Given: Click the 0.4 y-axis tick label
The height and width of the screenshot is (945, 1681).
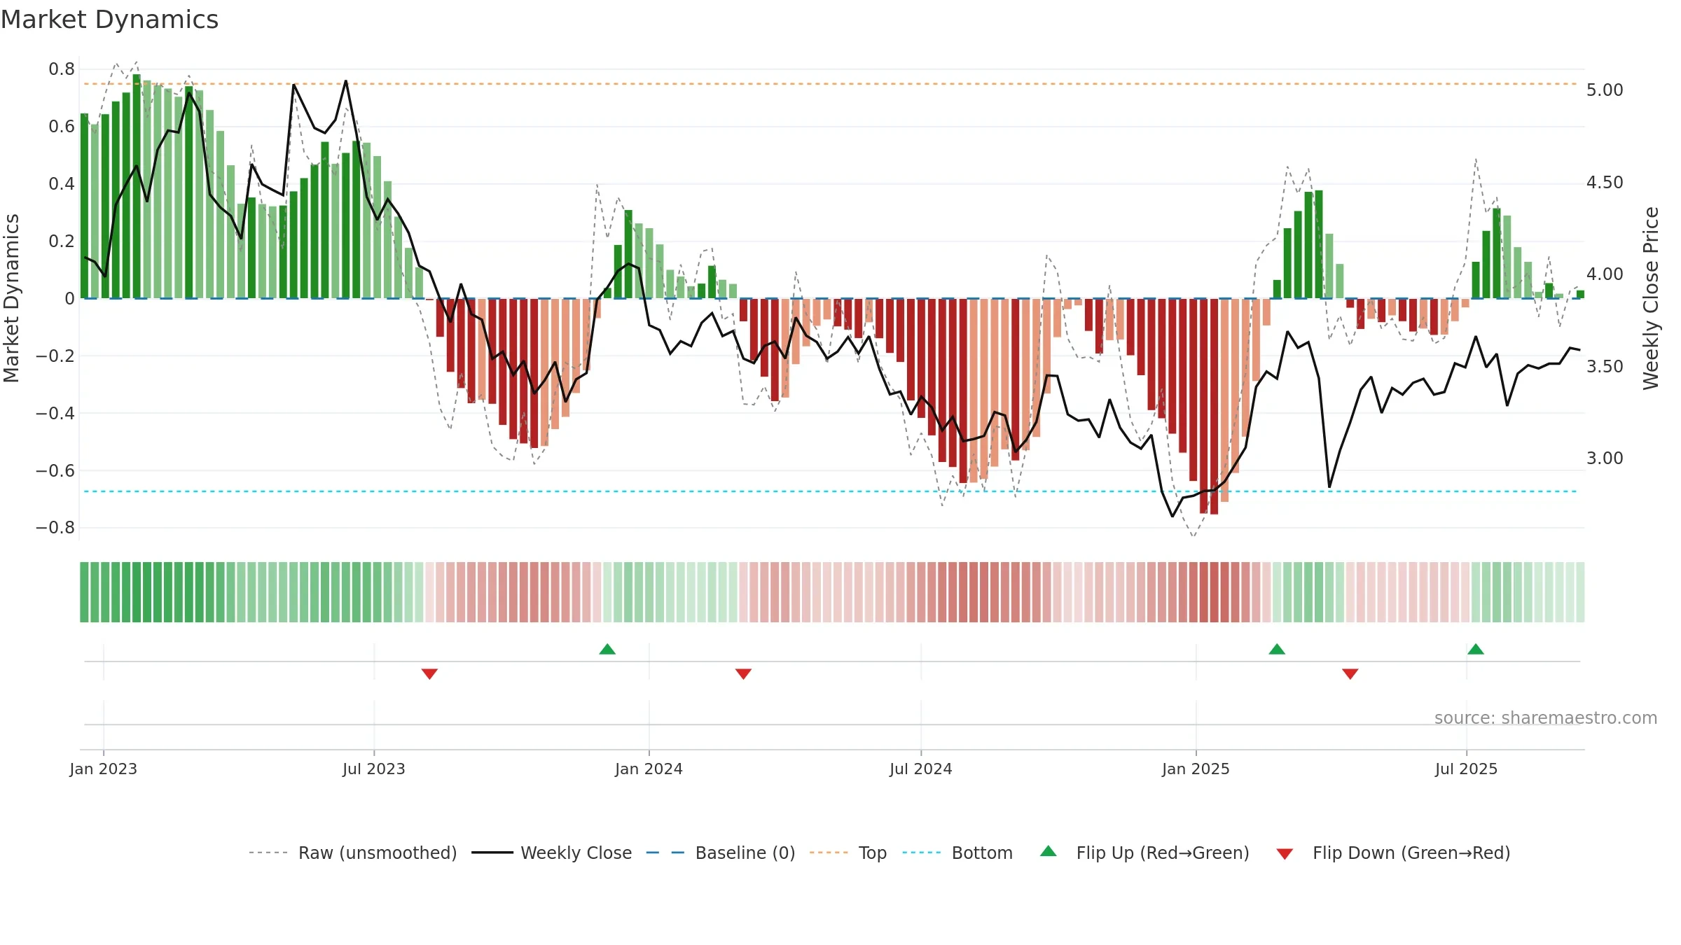Looking at the screenshot, I should pos(62,184).
